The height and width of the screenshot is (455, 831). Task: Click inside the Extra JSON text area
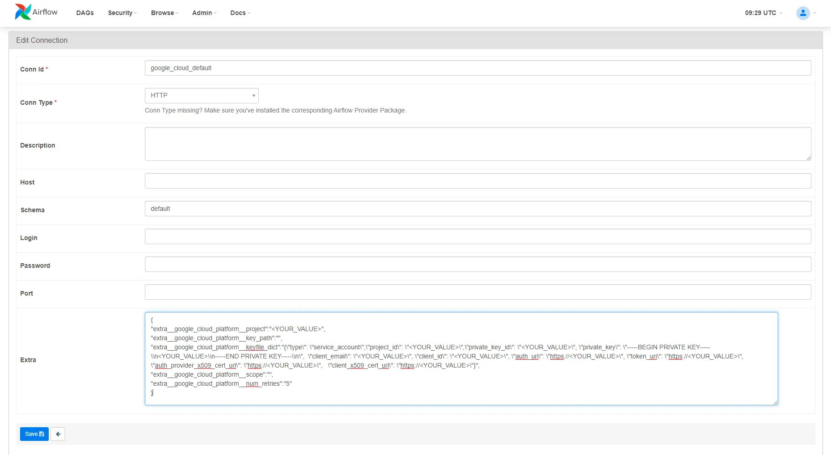coord(462,358)
